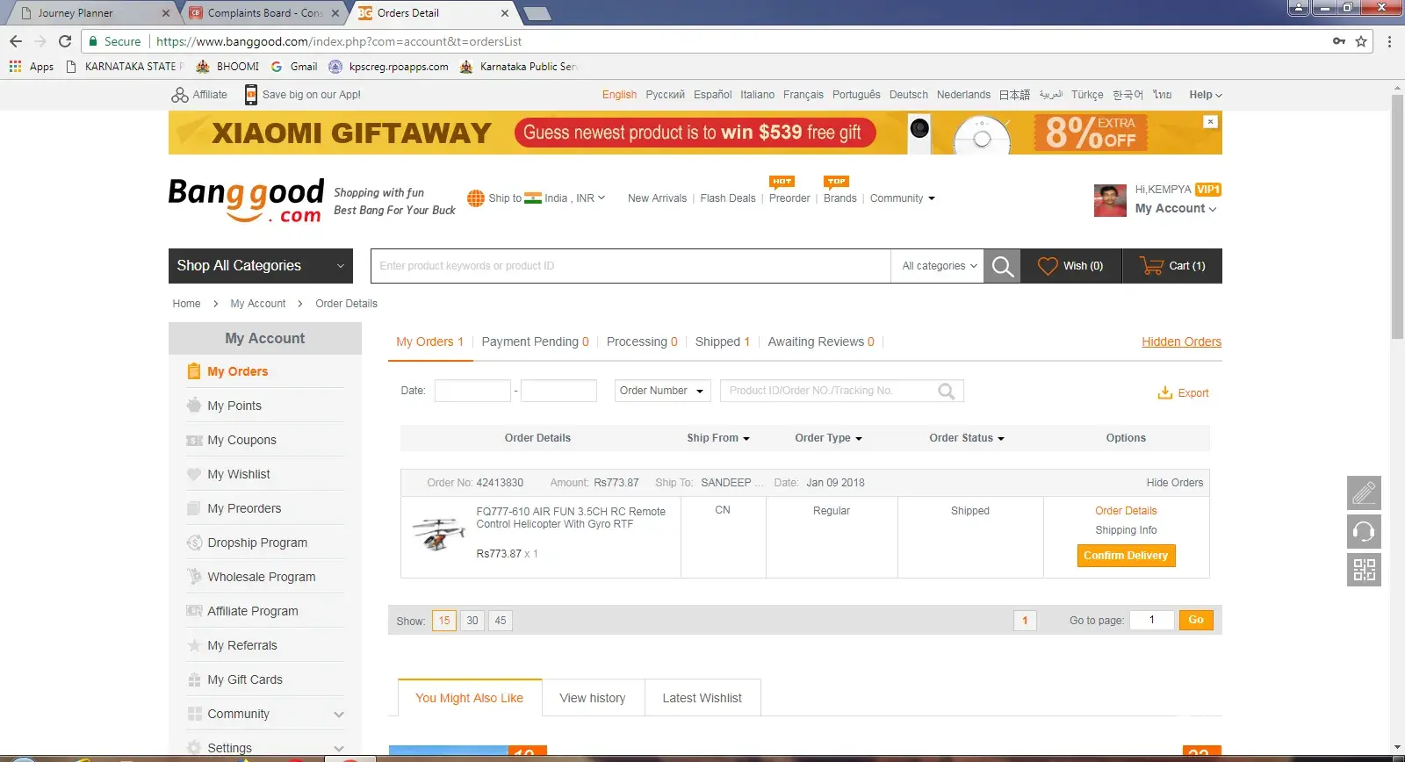The height and width of the screenshot is (762, 1405).
Task: Click the Confirm Delivery button
Action: tap(1126, 556)
